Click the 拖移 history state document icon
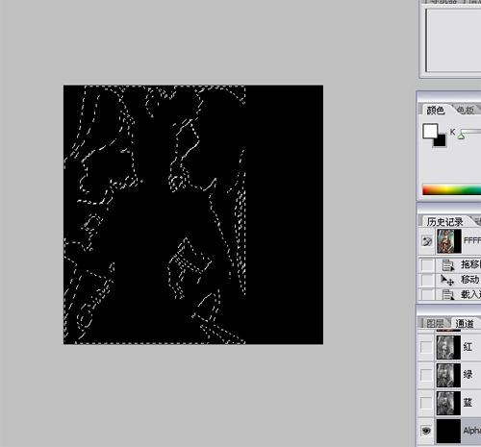Image resolution: width=481 pixels, height=447 pixels. point(447,265)
